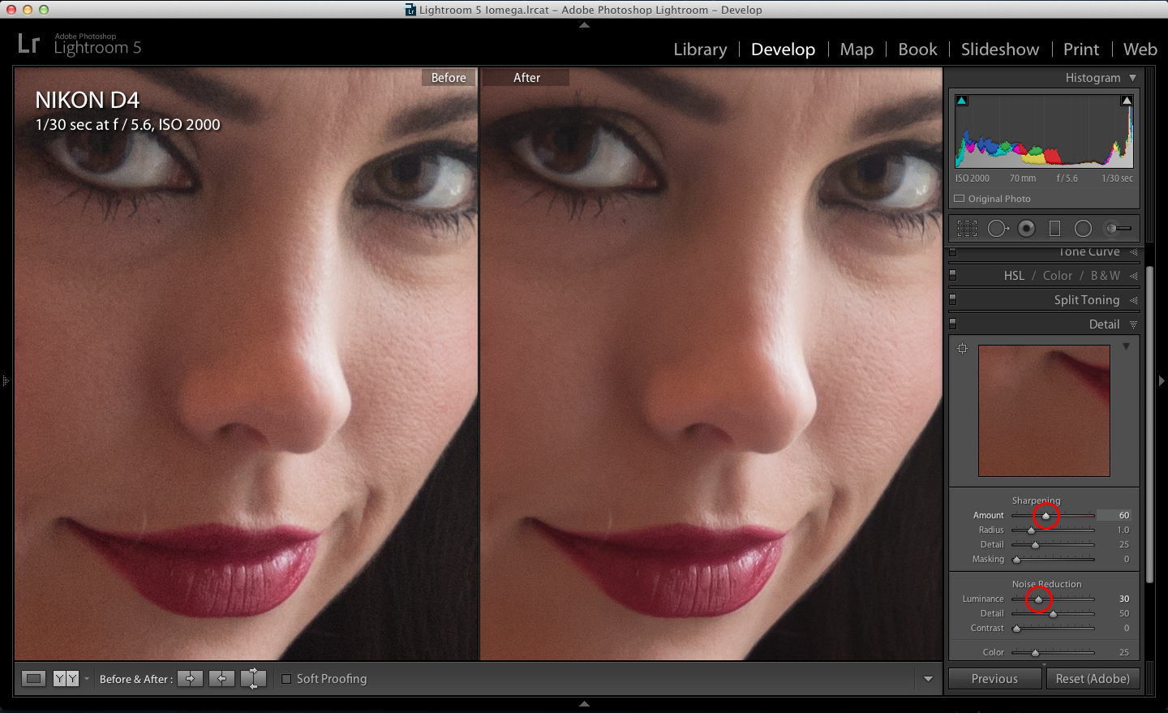Enable the Soft Proofing checkbox
This screenshot has width=1168, height=713.
(286, 679)
